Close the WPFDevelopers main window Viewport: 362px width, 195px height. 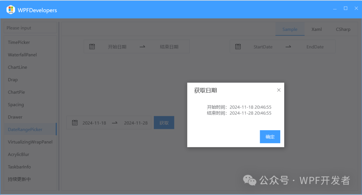click(356, 8)
